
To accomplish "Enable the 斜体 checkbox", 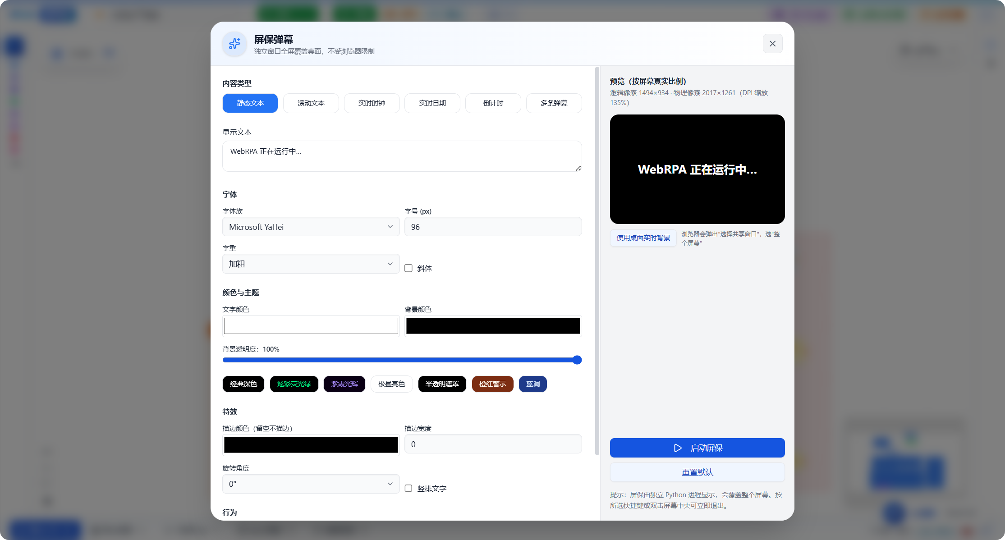I will (x=408, y=268).
